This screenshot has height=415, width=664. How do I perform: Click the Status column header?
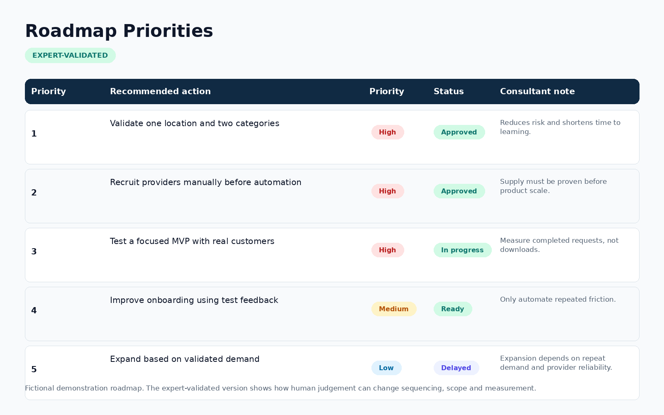[x=449, y=91]
